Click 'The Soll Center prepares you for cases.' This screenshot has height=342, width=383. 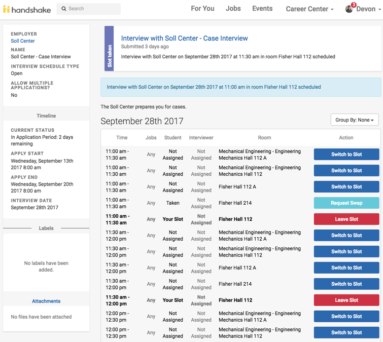pos(144,106)
